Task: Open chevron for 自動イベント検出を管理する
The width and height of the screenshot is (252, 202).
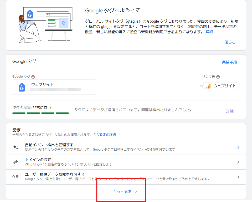Action: click(x=238, y=147)
